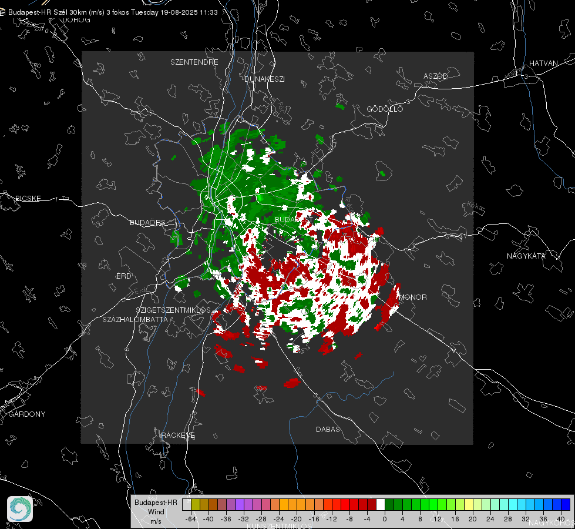The width and height of the screenshot is (575, 529).
Task: Click the MONOR city label
Action: tap(413, 297)
